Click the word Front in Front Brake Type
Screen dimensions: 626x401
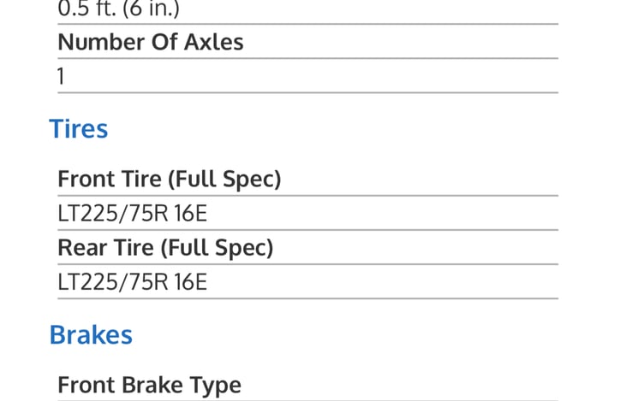[84, 386]
